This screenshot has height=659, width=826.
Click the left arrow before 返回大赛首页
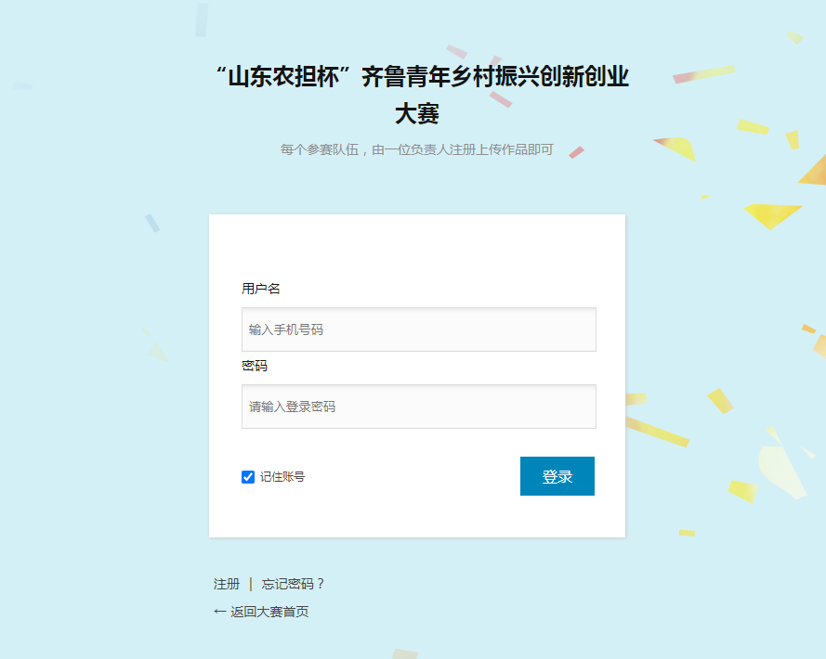[219, 612]
